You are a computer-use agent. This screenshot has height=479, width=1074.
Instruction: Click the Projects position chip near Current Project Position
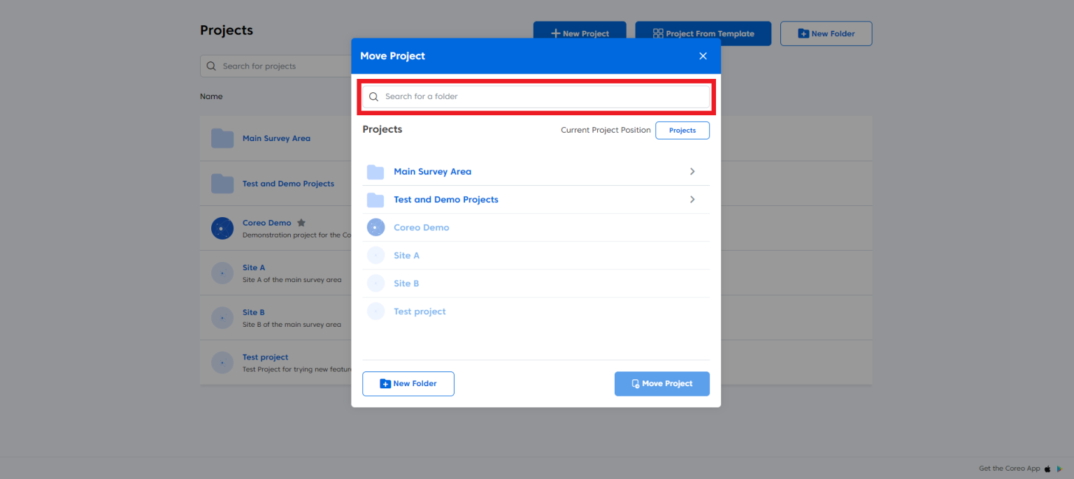[x=682, y=131]
